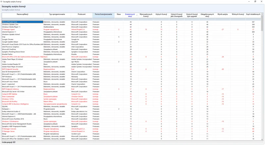
Task: Select the Windows Update ActiveX row
Action: coord(131,34)
